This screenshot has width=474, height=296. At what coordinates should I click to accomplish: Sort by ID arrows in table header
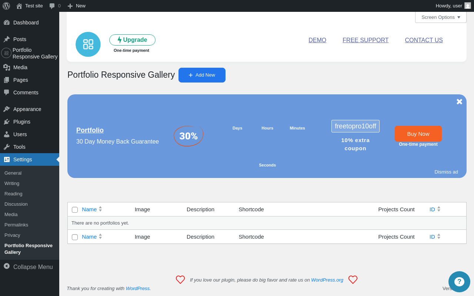click(439, 209)
